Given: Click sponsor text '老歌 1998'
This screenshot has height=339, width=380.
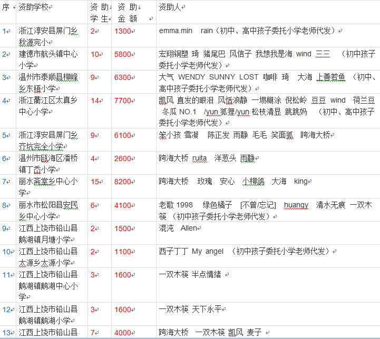Looking at the screenshot, I should [176, 205].
